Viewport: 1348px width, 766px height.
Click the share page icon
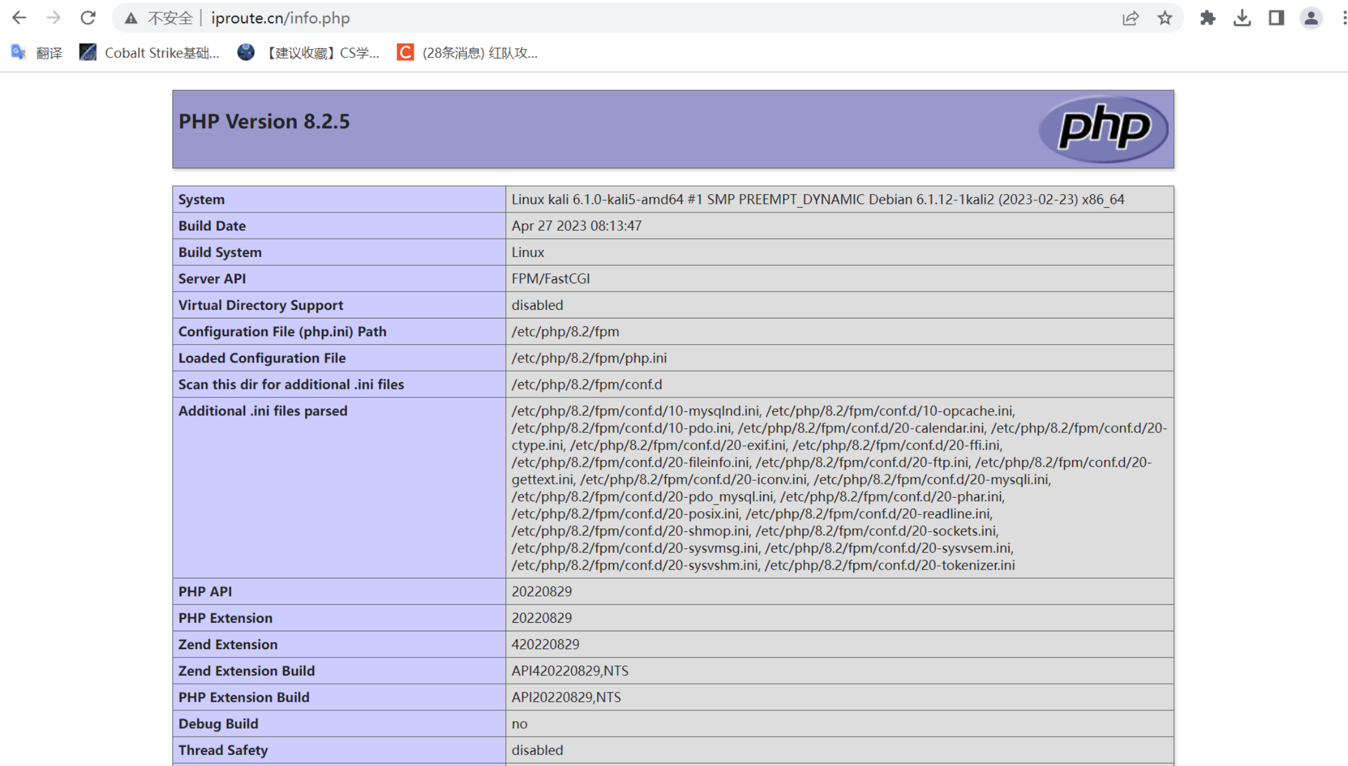[x=1130, y=18]
